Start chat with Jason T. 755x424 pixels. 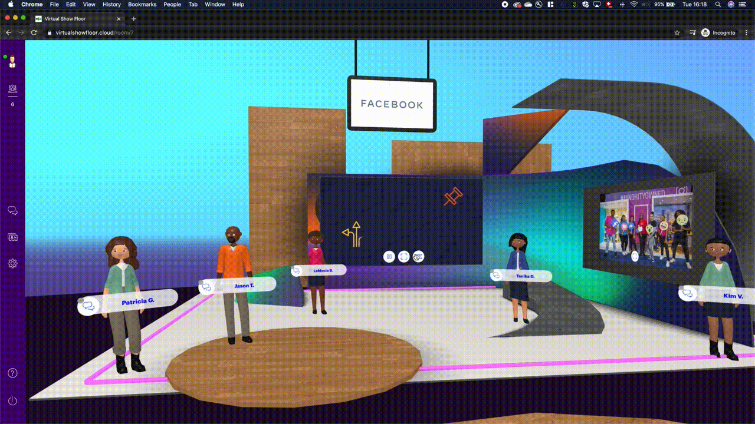tap(206, 287)
